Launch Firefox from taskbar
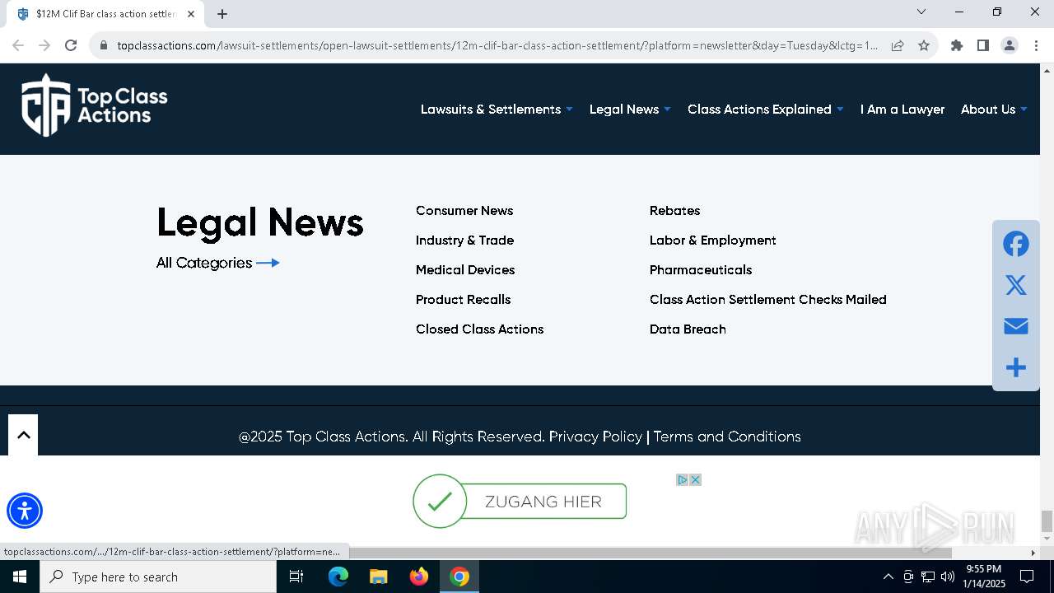The width and height of the screenshot is (1054, 593). coord(419,577)
